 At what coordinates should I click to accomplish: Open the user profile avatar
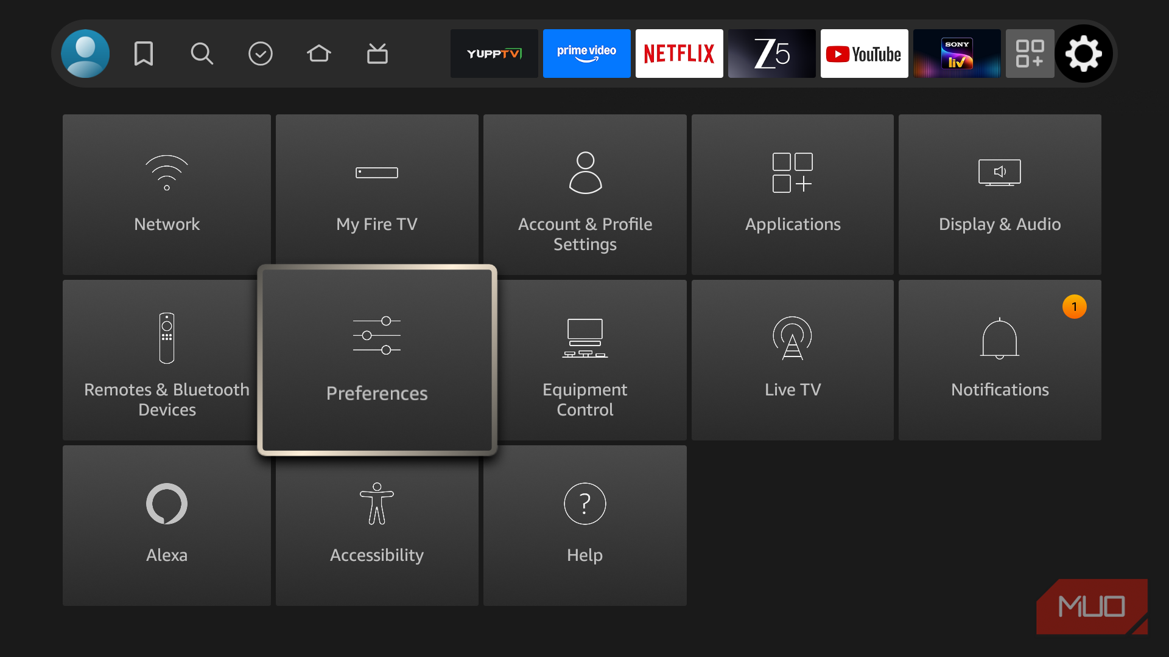85,54
